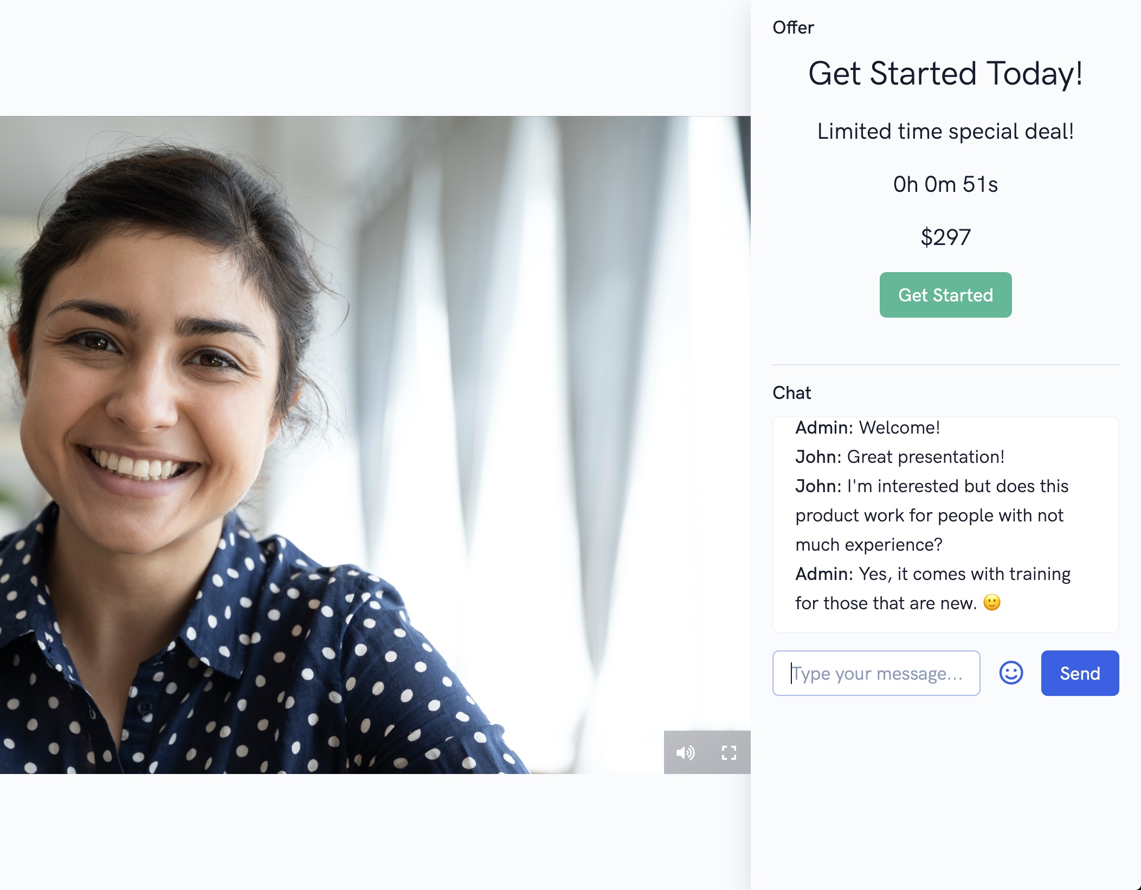
Task: Select Admin's reply about training
Action: 932,574
